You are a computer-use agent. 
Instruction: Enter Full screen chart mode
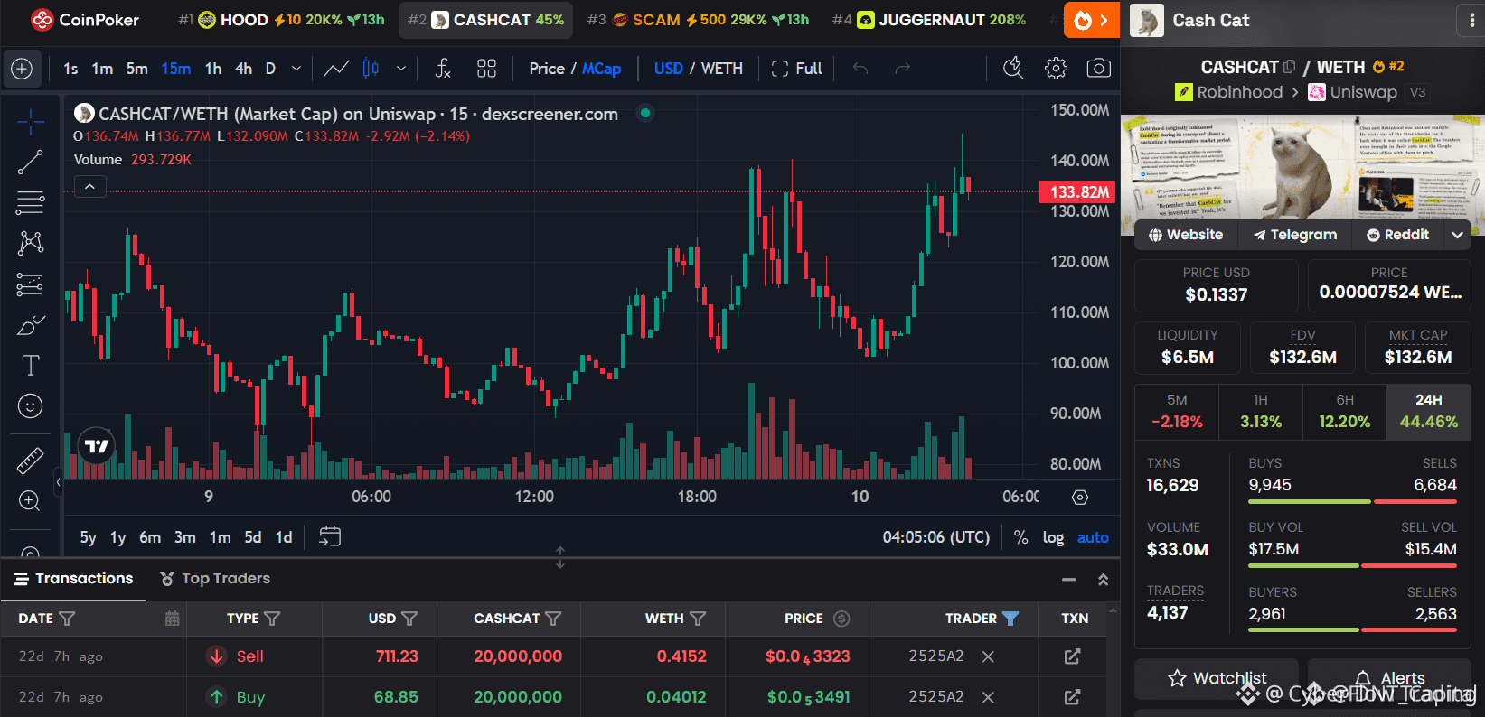tap(796, 69)
